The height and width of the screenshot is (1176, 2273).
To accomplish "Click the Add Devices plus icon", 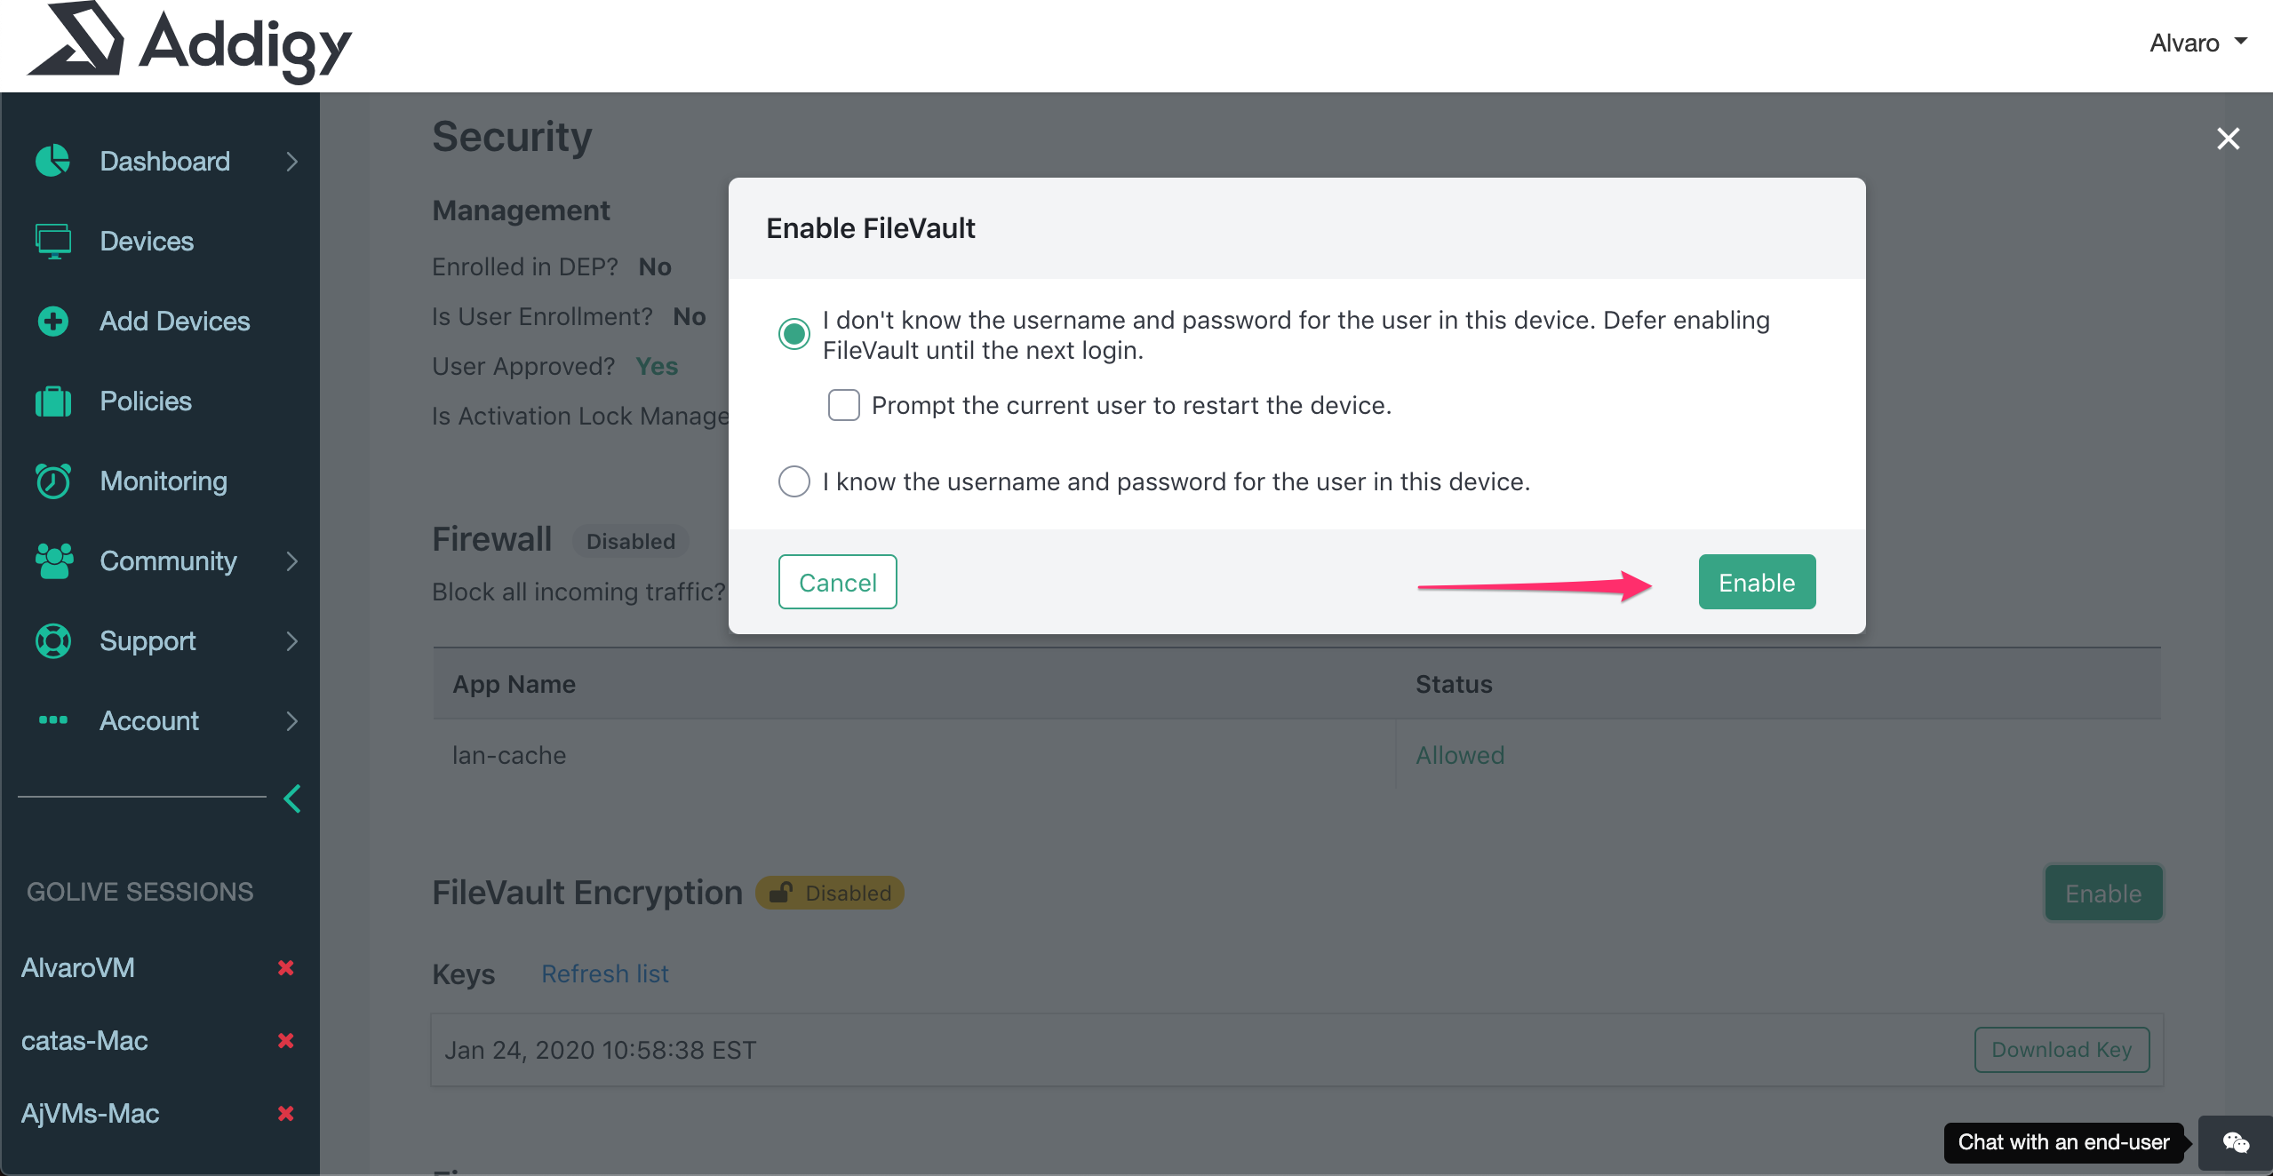I will coord(53,321).
